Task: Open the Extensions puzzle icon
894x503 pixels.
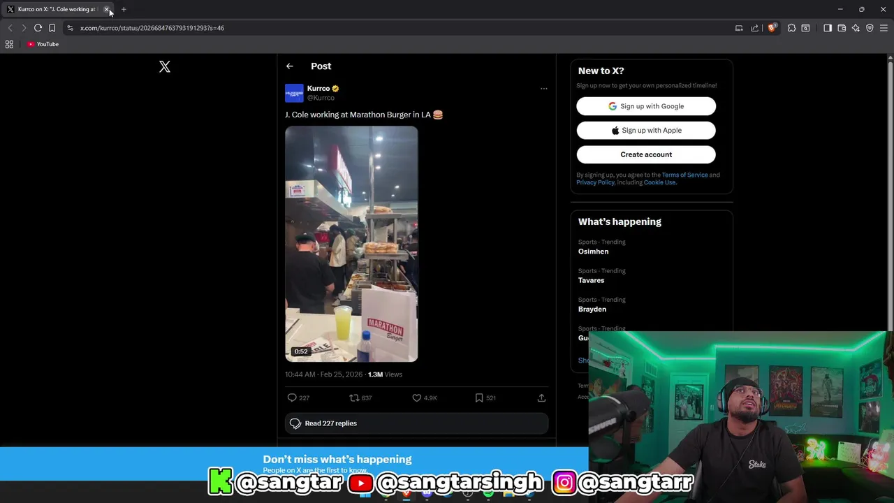Action: 791,28
